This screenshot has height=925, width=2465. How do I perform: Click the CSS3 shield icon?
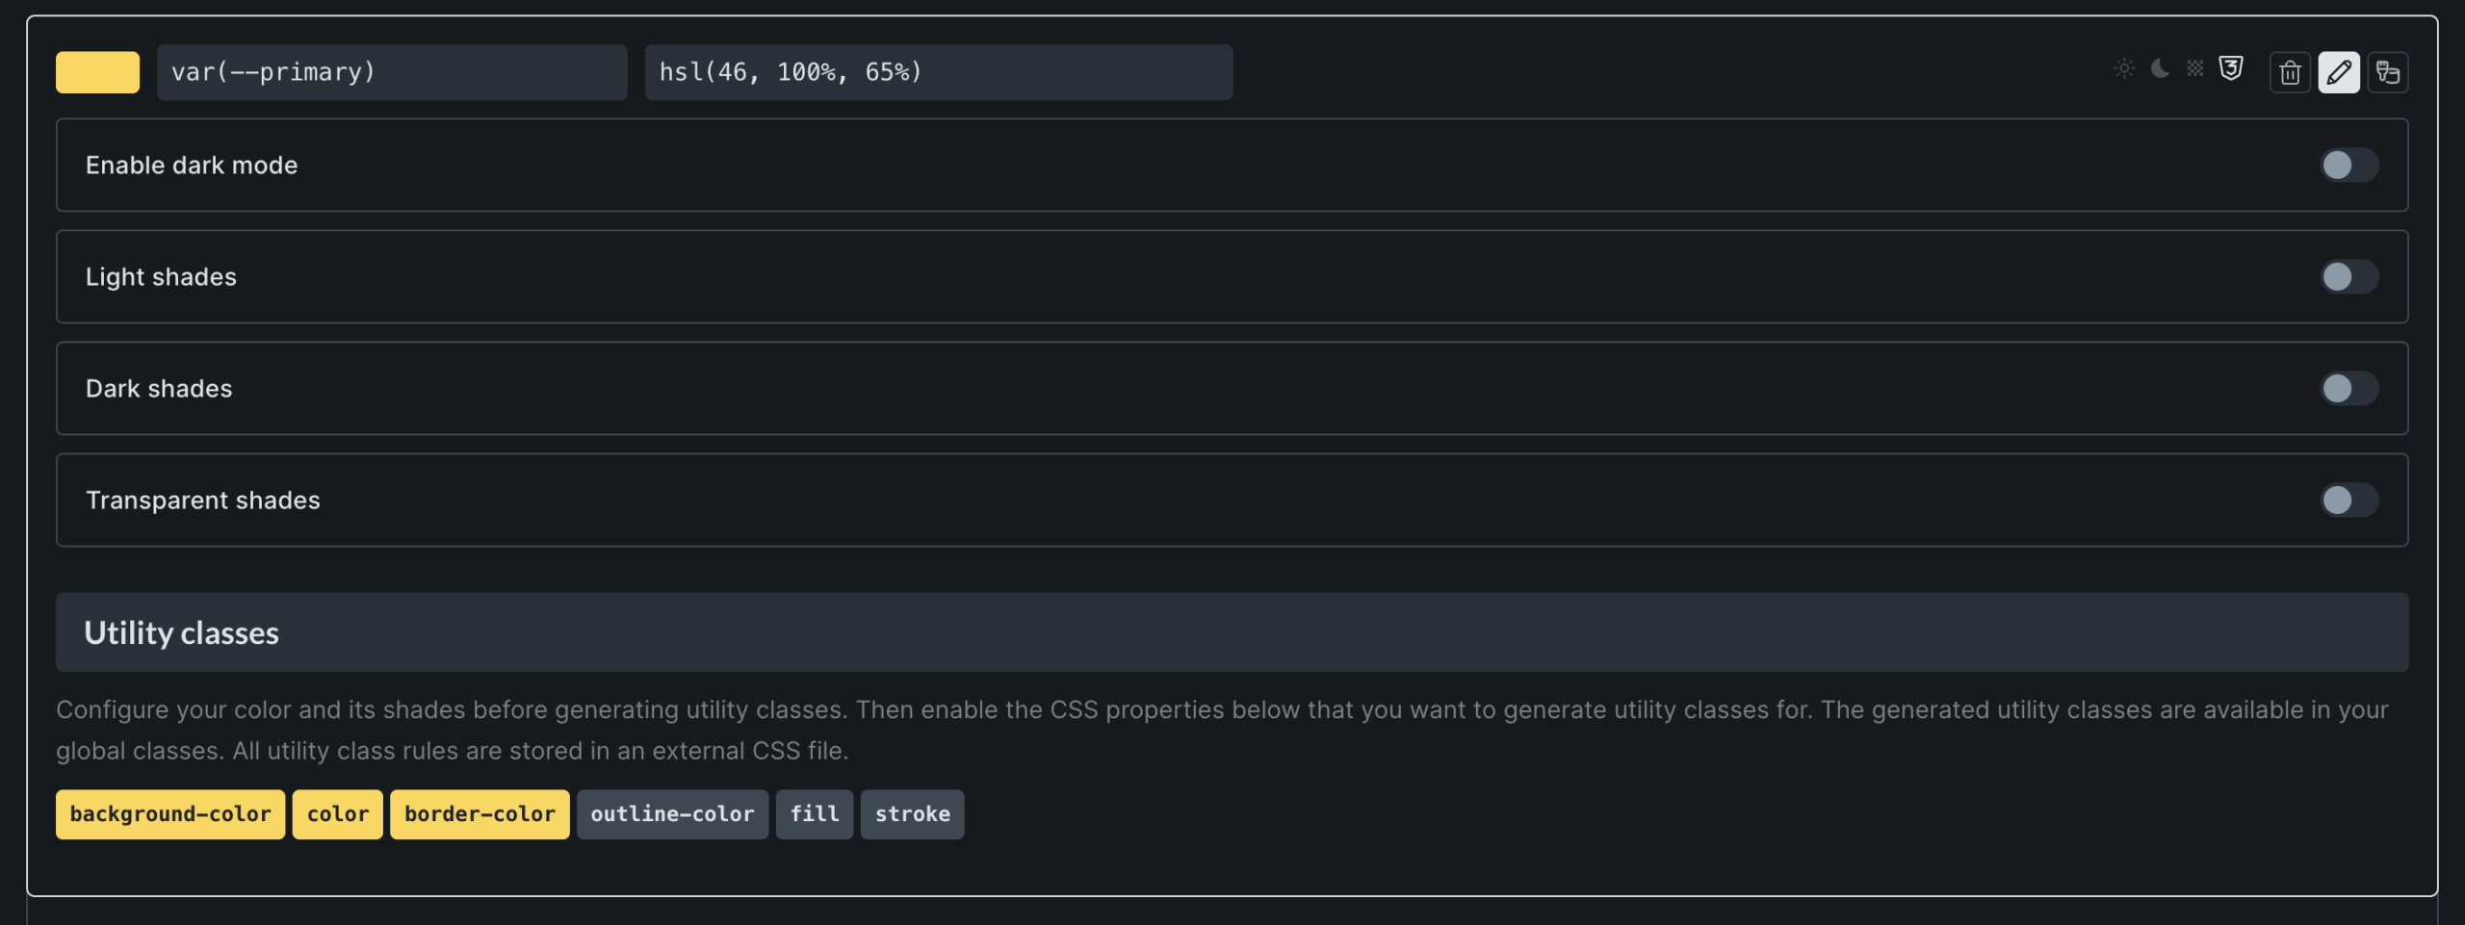2231,69
